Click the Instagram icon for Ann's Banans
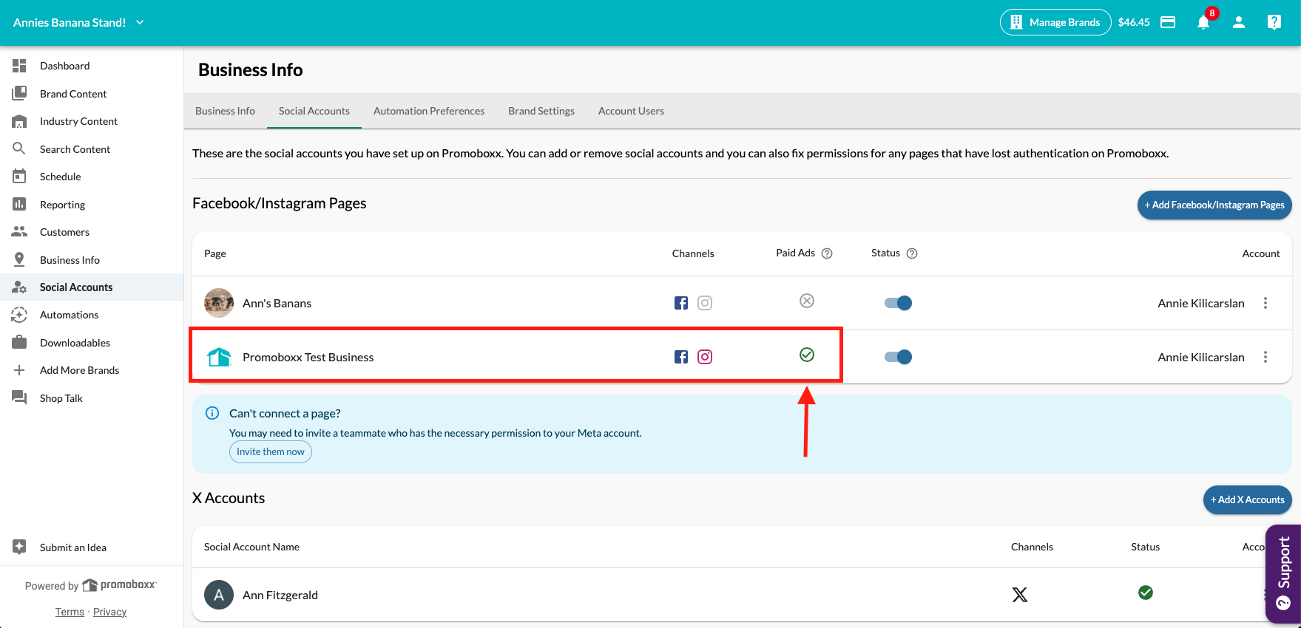The image size is (1301, 628). (705, 303)
